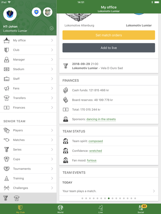Tap Total: 170 015 244 kr row
Image resolution: width=161 pixels, height=214 pixels.
(x=109, y=110)
